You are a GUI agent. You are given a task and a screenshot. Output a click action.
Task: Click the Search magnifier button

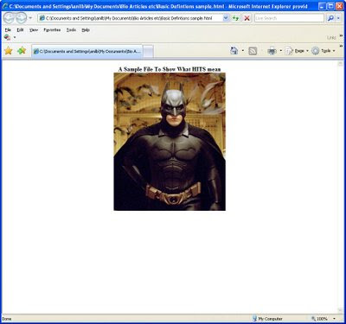point(330,18)
